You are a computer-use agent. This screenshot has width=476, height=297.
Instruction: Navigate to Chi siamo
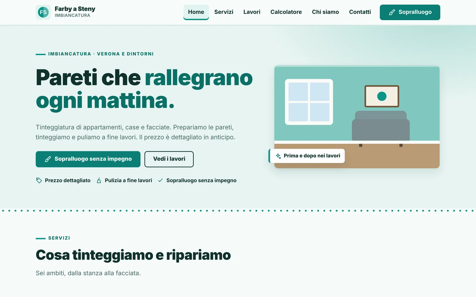[325, 12]
